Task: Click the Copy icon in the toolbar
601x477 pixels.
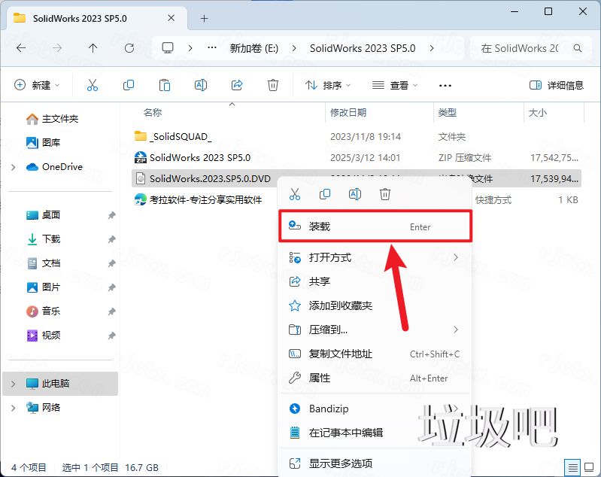Action: [129, 85]
